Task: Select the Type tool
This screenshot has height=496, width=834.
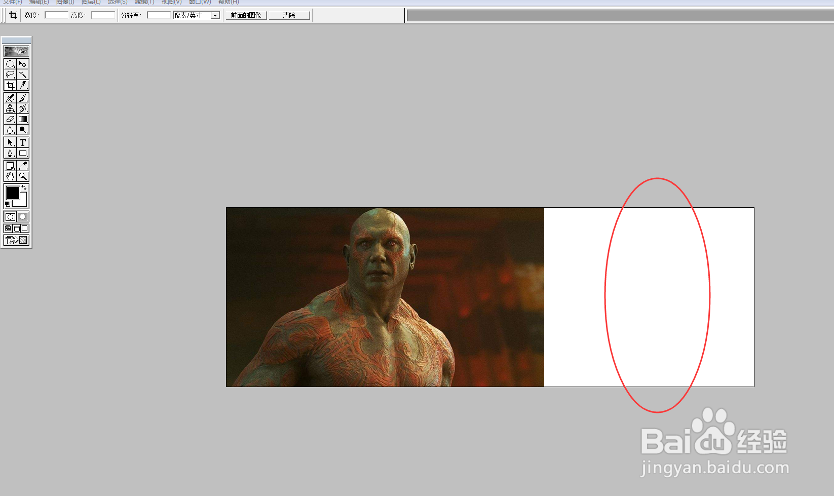Action: (x=23, y=142)
